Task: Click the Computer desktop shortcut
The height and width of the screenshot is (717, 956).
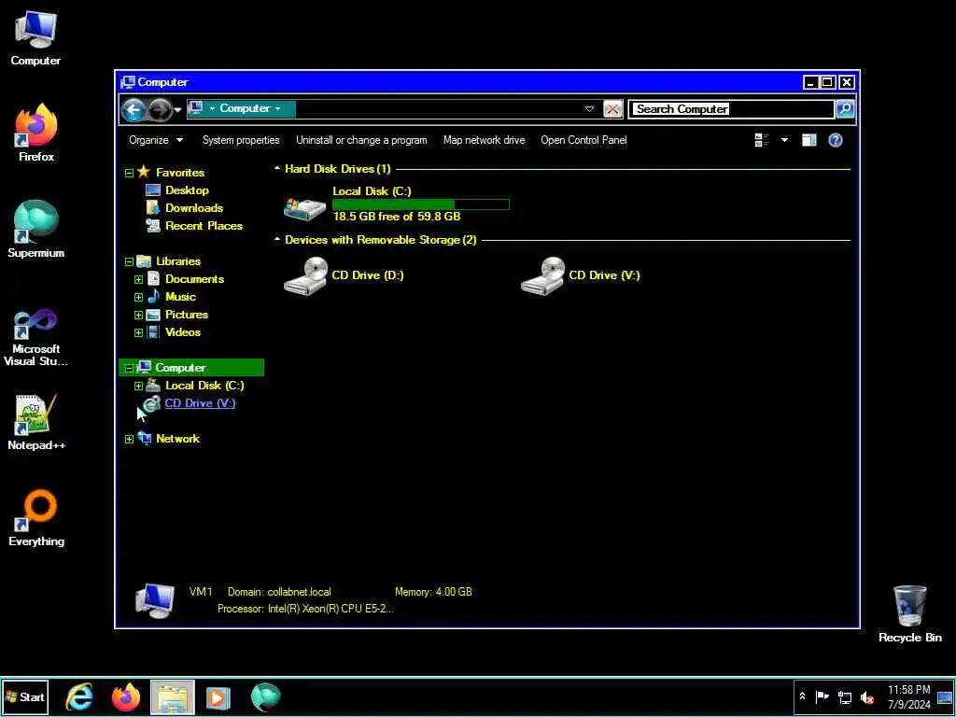Action: (35, 36)
